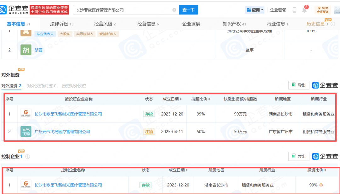Viewport: 340px width, 194px height.
Task: Click logo of 长沙市歌柔飞新时光 in investments table
Action: [x=26, y=114]
